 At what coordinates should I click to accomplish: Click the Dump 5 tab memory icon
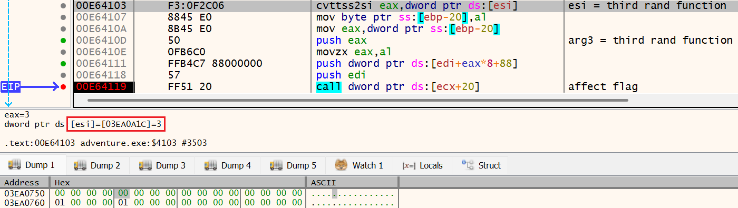point(276,165)
